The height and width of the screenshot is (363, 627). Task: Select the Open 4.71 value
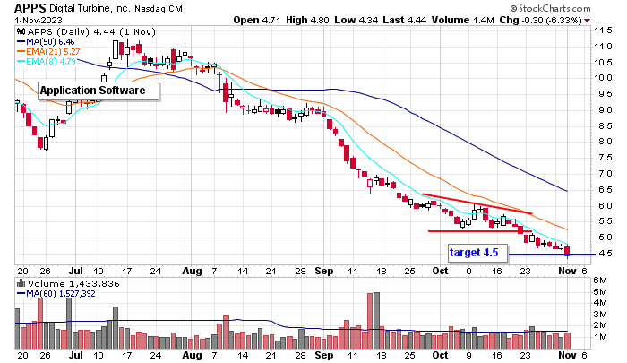coord(257,20)
